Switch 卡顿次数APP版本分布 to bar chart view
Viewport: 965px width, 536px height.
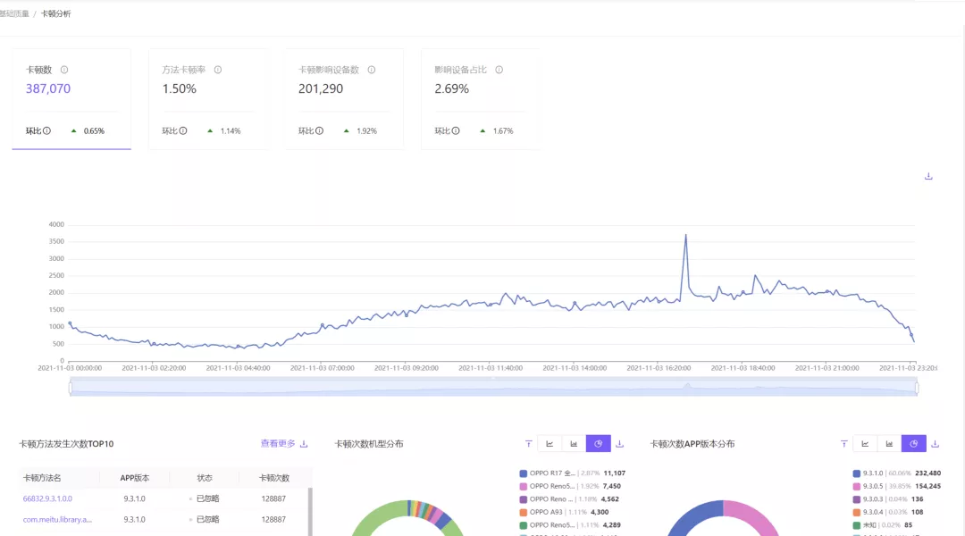click(889, 444)
